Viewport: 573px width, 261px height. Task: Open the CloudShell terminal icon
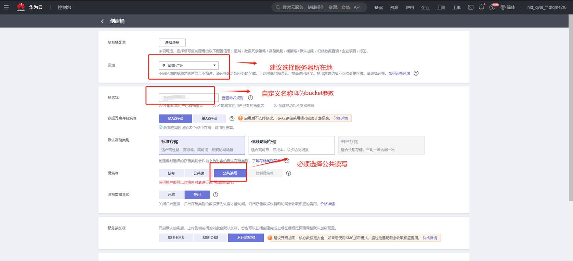pyautogui.click(x=471, y=7)
